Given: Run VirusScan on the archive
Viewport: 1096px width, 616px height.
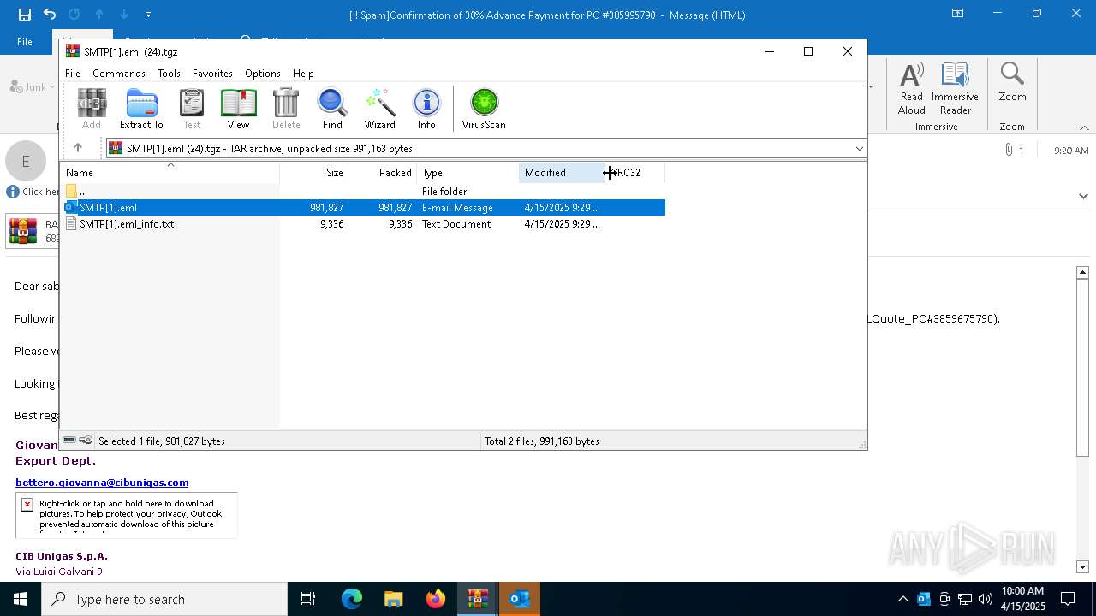Looking at the screenshot, I should coord(484,109).
